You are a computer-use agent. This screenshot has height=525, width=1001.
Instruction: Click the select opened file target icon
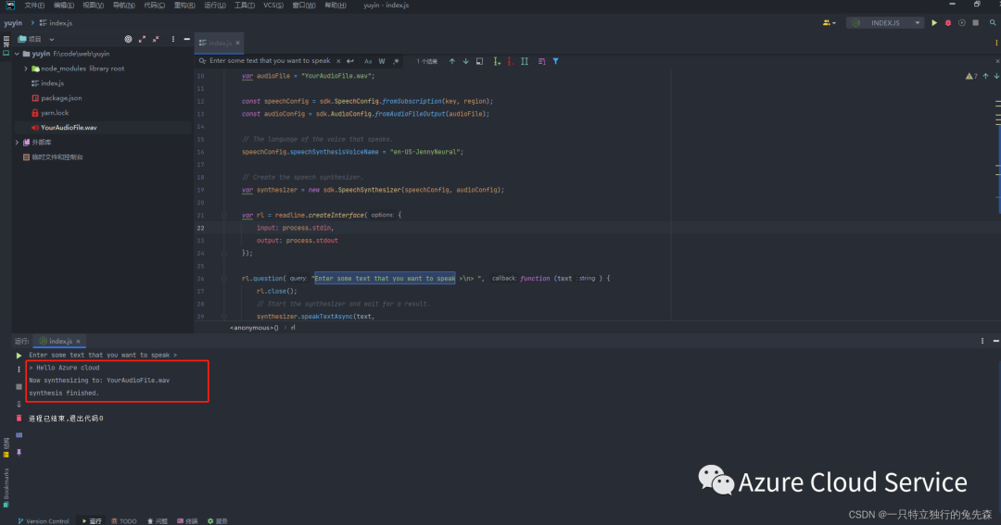(x=128, y=39)
